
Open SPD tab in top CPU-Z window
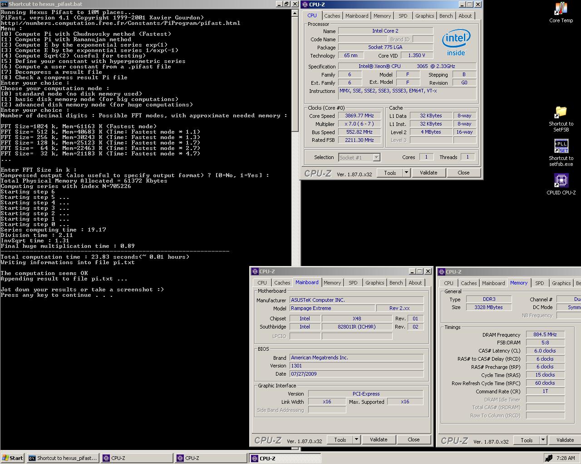tap(403, 16)
